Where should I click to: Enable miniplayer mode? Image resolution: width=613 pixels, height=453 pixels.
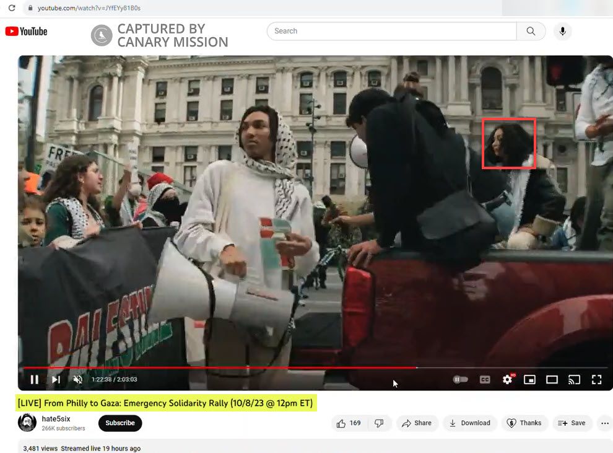[x=529, y=379]
